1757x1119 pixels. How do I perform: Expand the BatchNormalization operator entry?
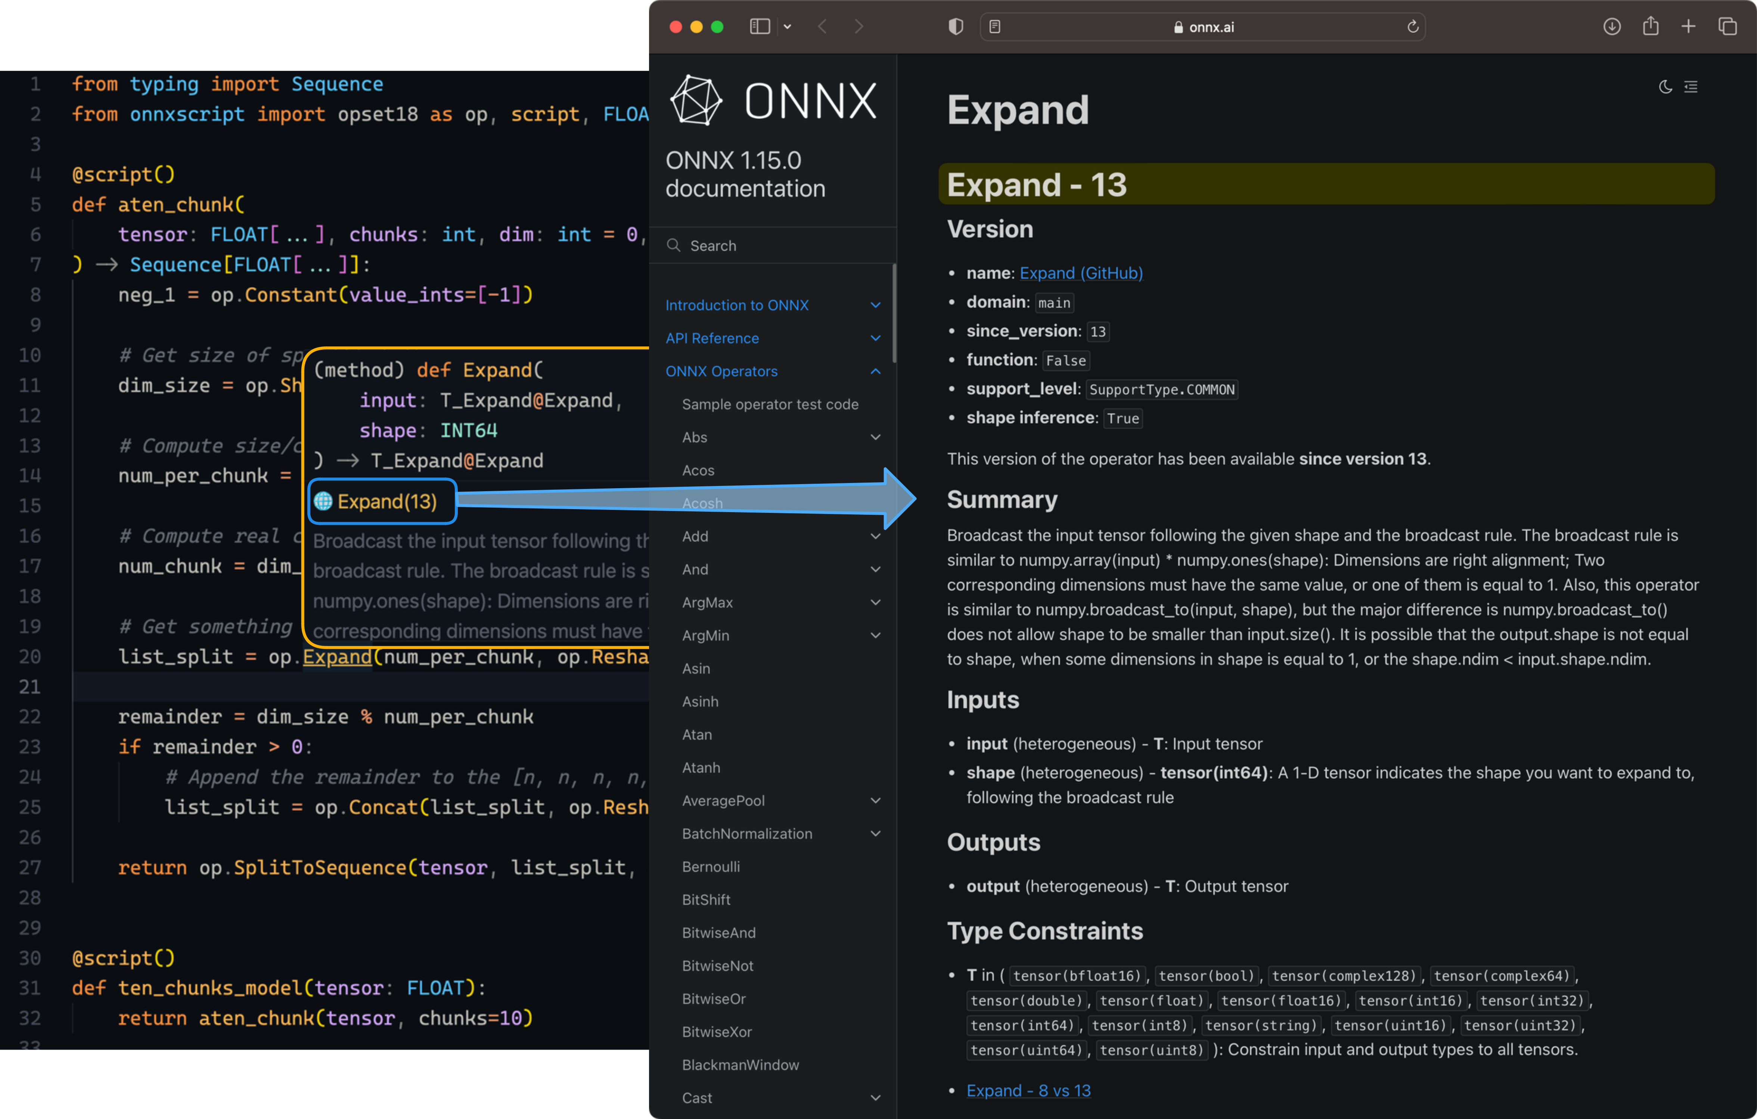(875, 833)
